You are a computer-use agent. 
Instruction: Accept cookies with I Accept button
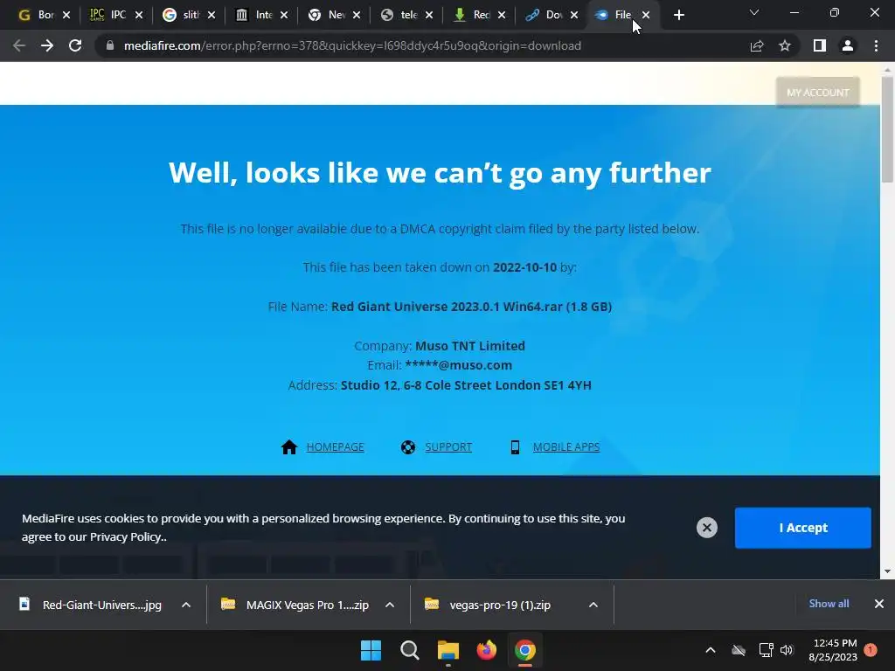(x=802, y=528)
